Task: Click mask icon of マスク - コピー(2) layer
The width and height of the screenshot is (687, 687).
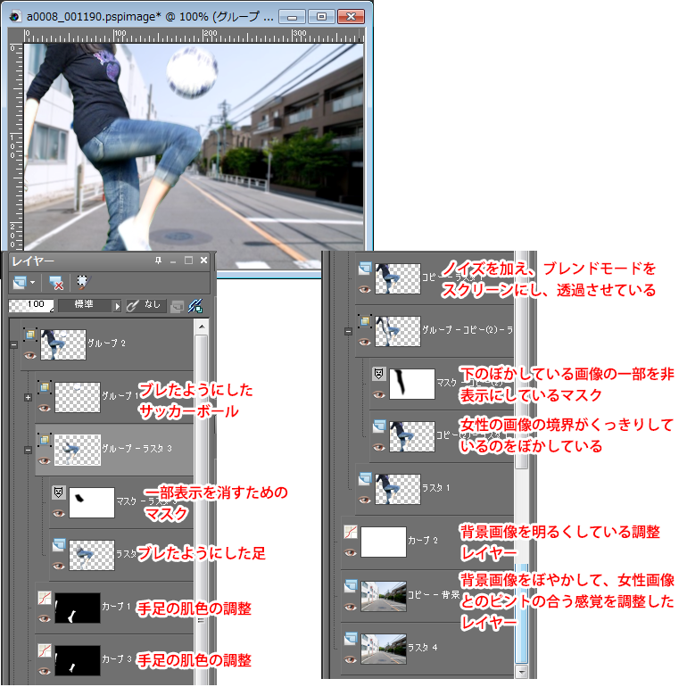Action: (379, 374)
